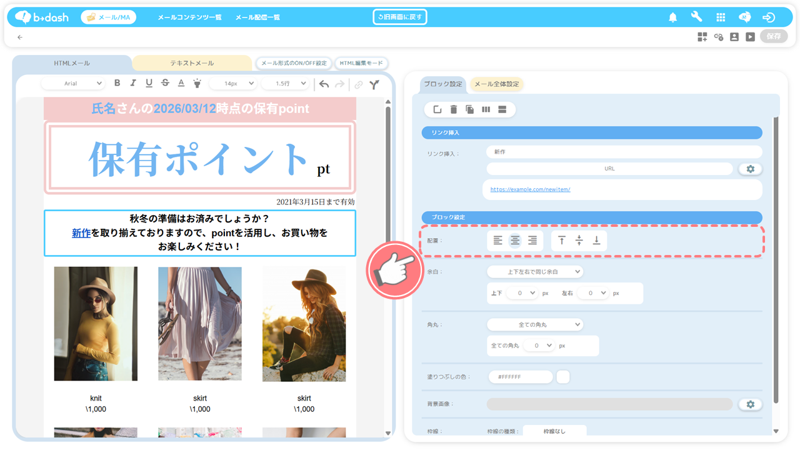Click the lightbulb highlight icon in toolbar

[x=197, y=83]
